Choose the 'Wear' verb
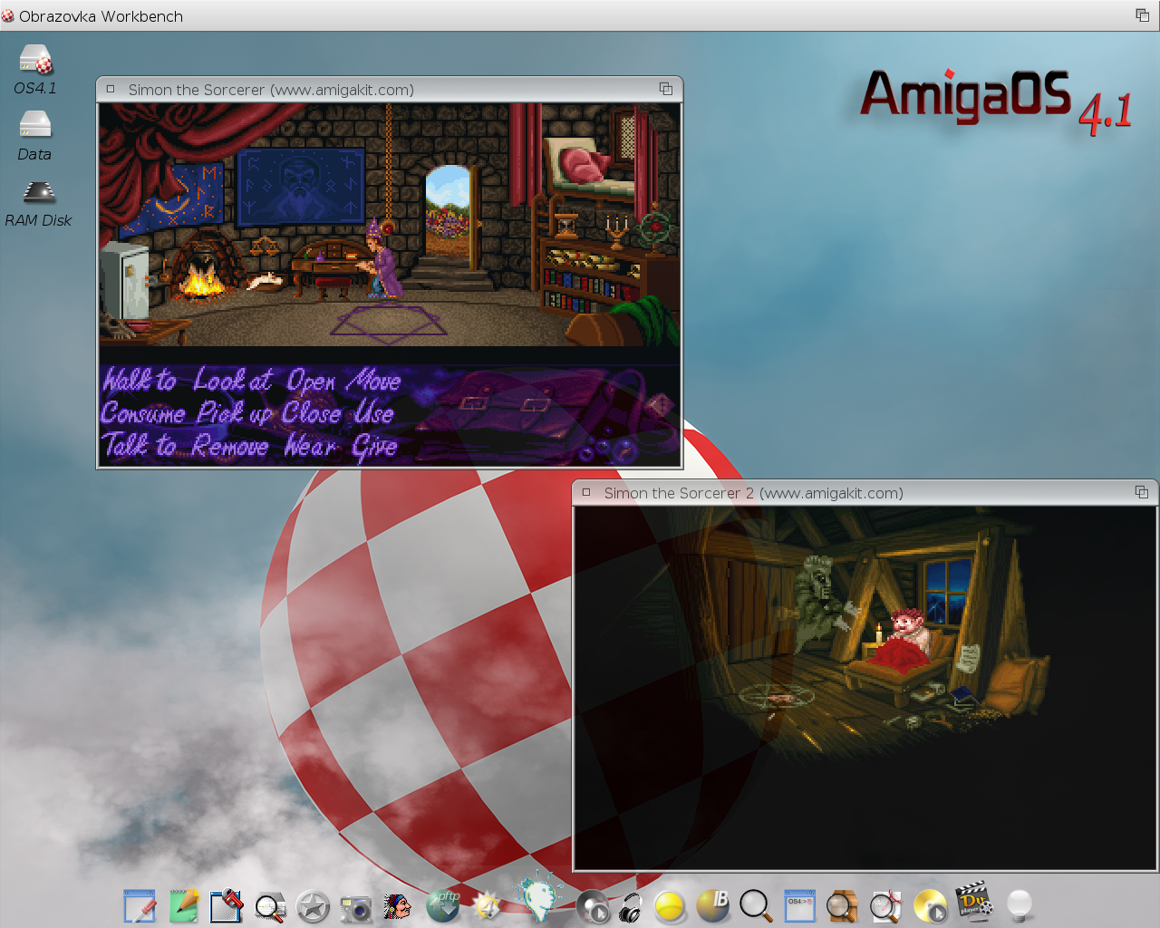The width and height of the screenshot is (1160, 928). pyautogui.click(x=310, y=446)
